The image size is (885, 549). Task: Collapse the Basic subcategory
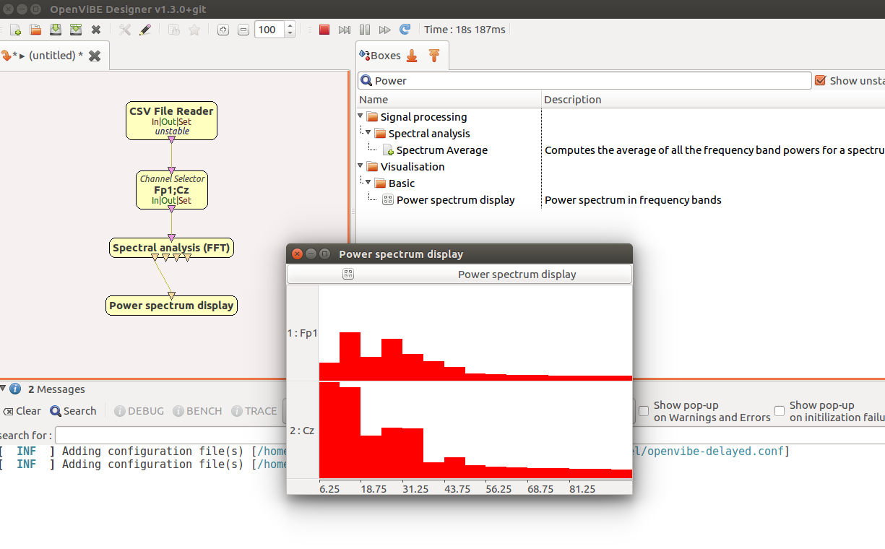368,183
